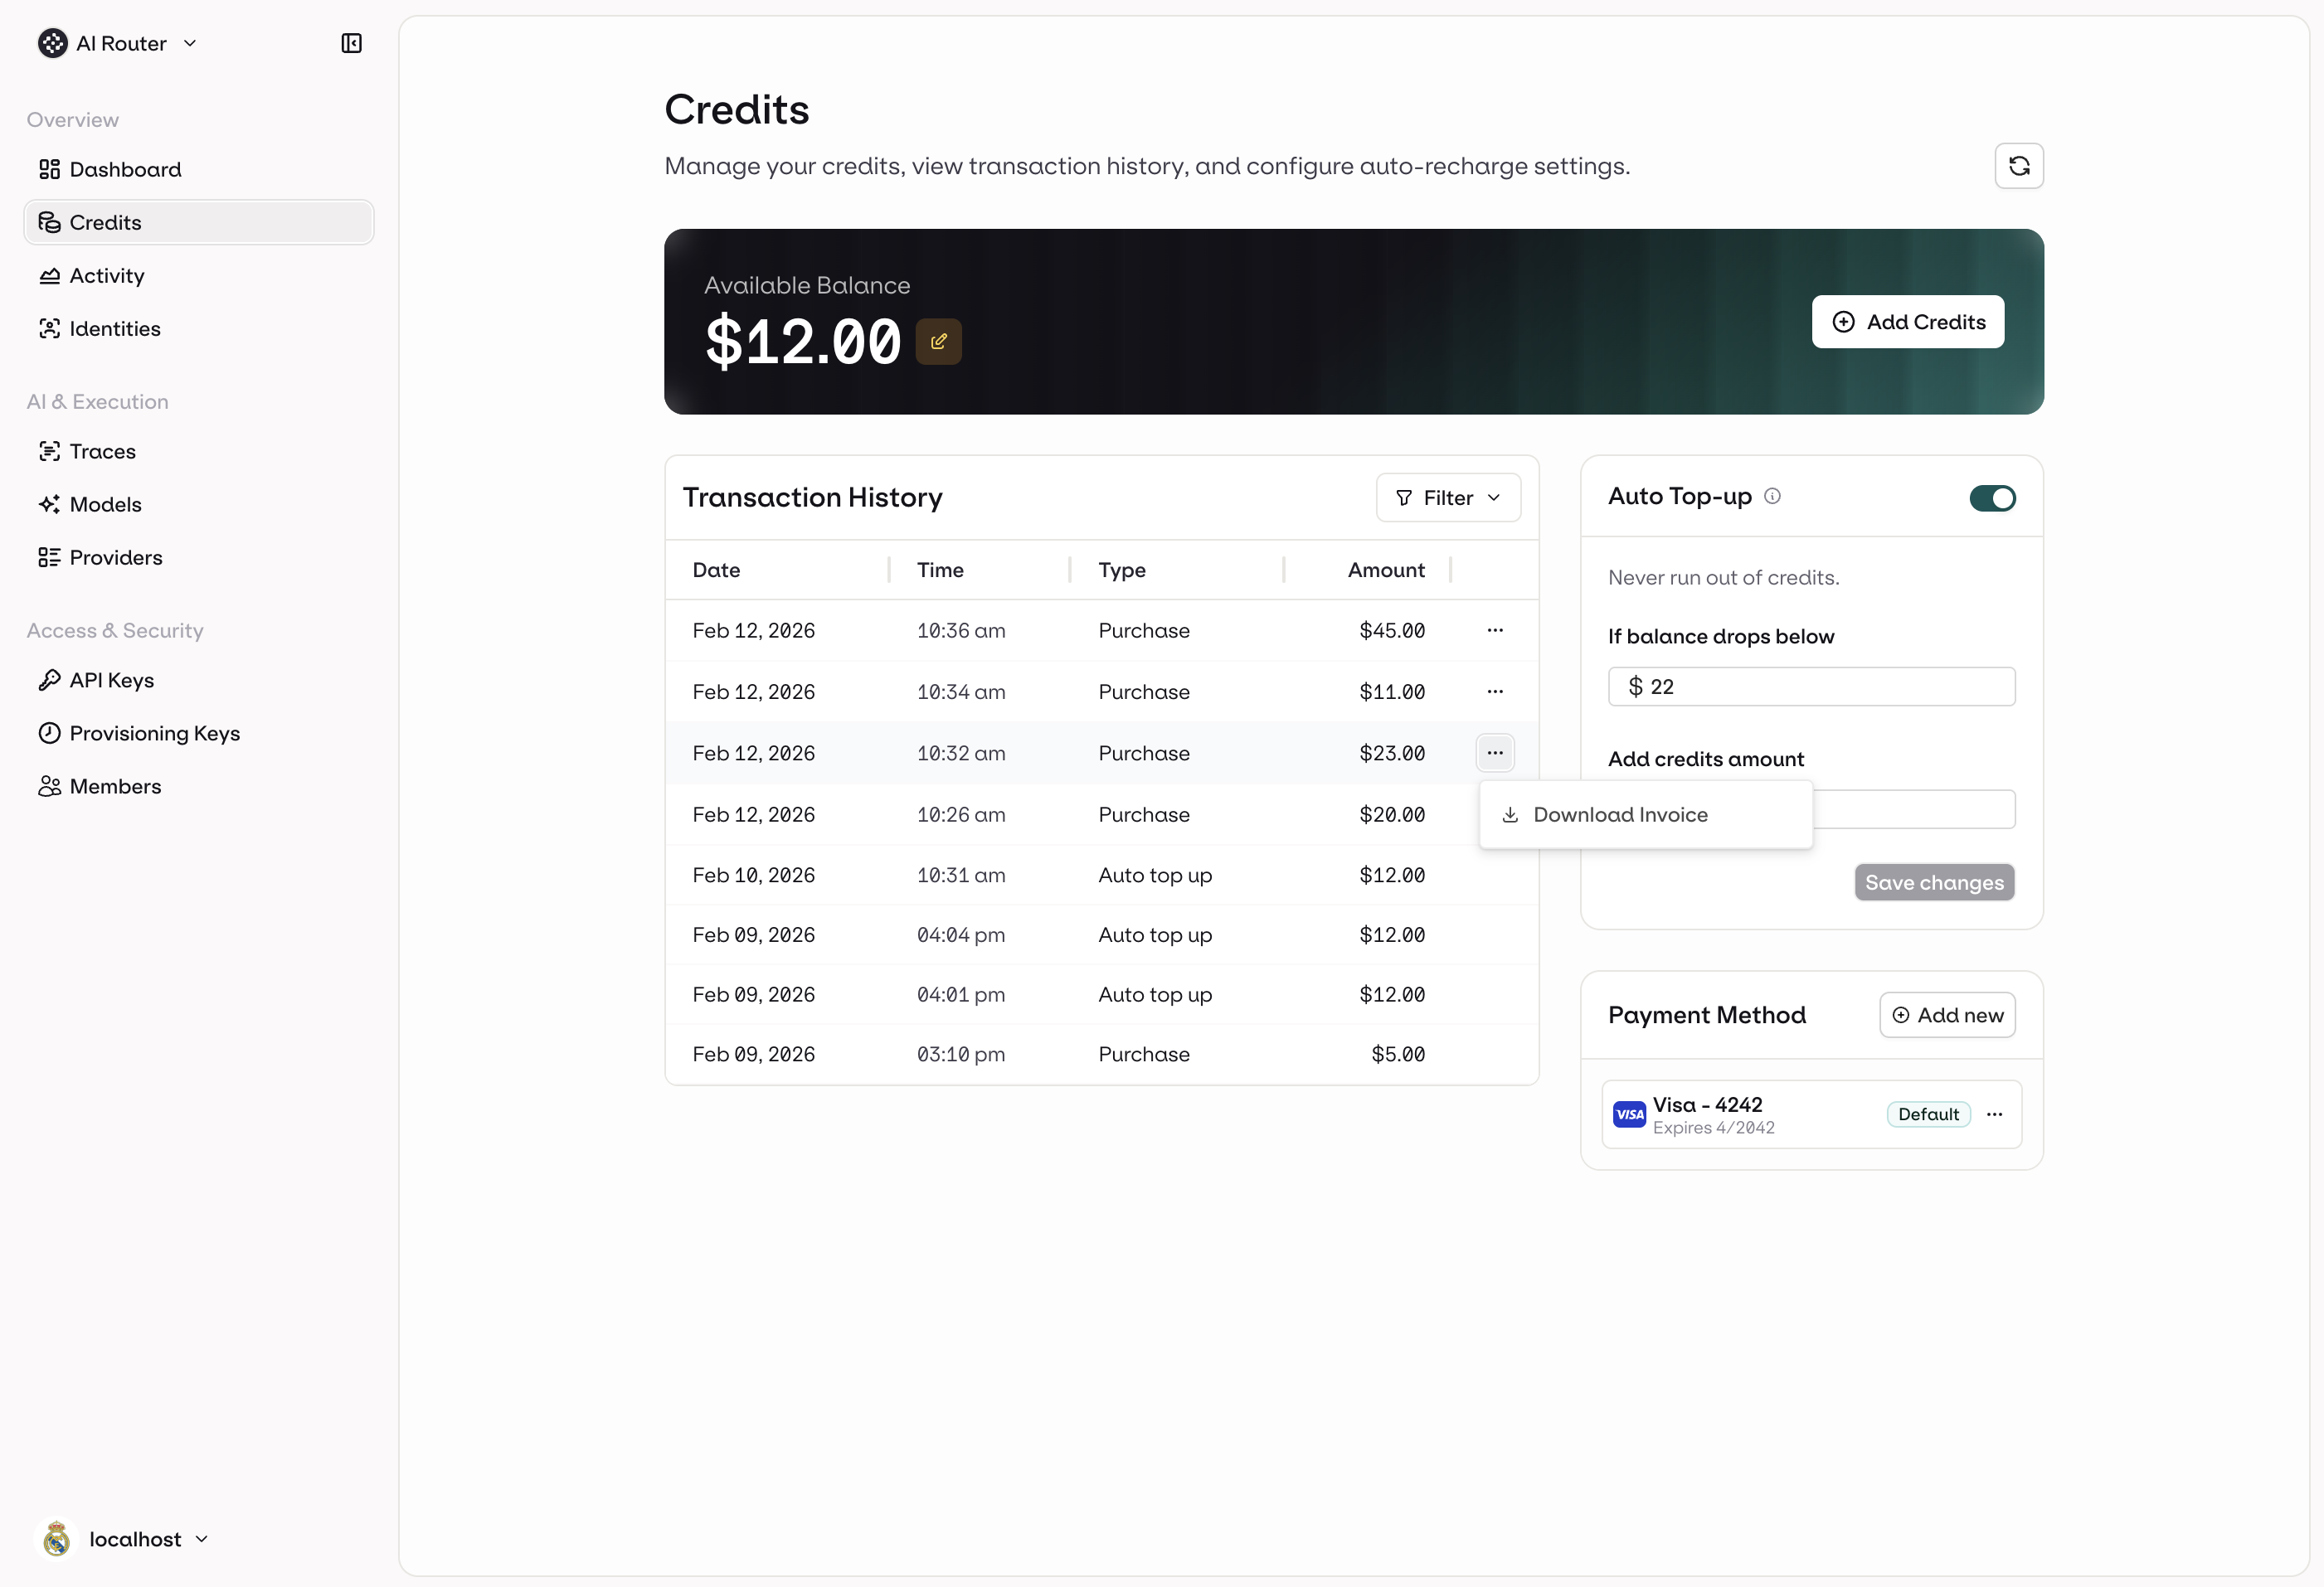Click the balance threshold input showing 22
The image size is (2324, 1587).
tap(1811, 686)
